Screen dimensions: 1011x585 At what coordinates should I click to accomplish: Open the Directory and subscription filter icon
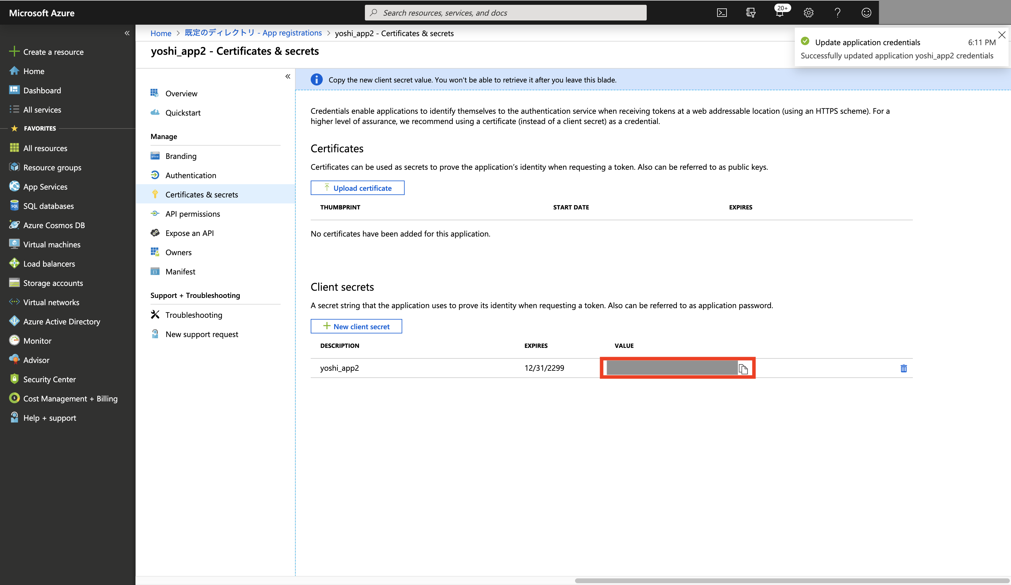click(x=751, y=13)
